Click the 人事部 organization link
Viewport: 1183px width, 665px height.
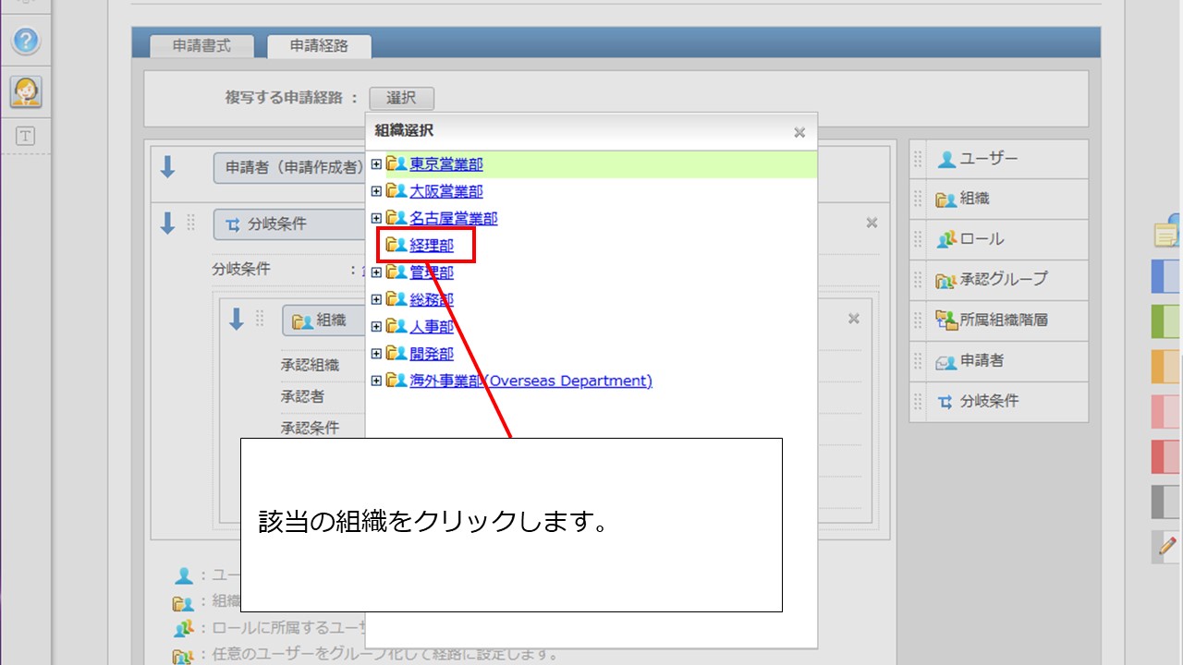pyautogui.click(x=432, y=327)
